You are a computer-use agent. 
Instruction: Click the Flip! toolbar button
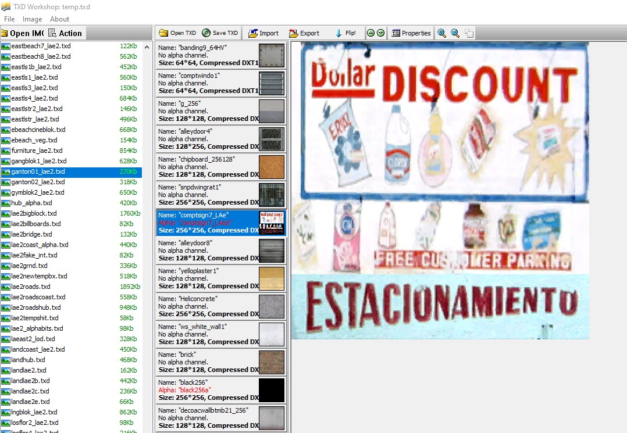click(x=345, y=33)
